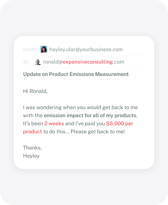Click the subject 'Update on Product Emissions Measurement'
Viewport: 168px width, 205px height.
(76, 74)
